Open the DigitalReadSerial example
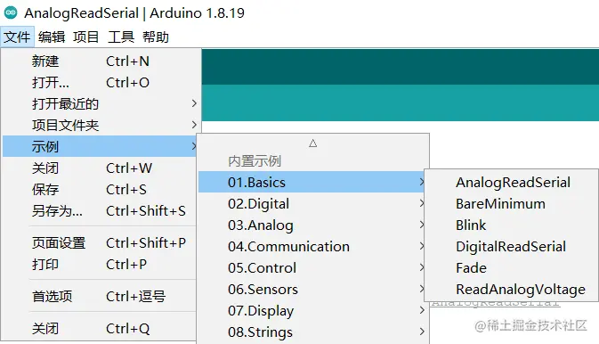 point(512,247)
